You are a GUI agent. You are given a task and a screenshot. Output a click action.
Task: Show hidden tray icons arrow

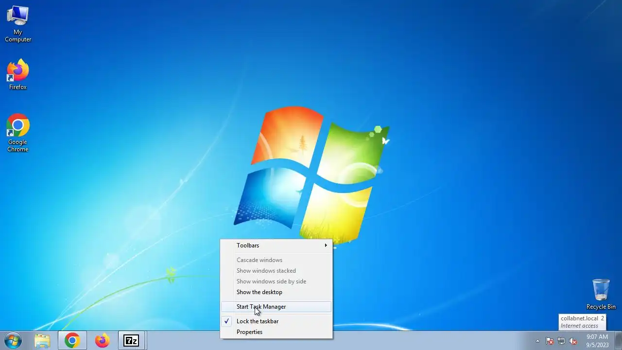click(537, 341)
